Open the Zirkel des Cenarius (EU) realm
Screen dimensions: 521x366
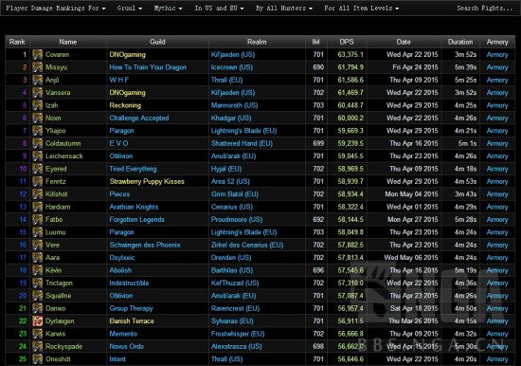click(247, 245)
